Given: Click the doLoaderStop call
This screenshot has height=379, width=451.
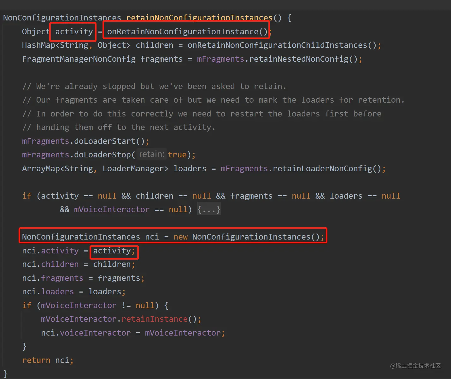Looking at the screenshot, I should click(x=102, y=155).
